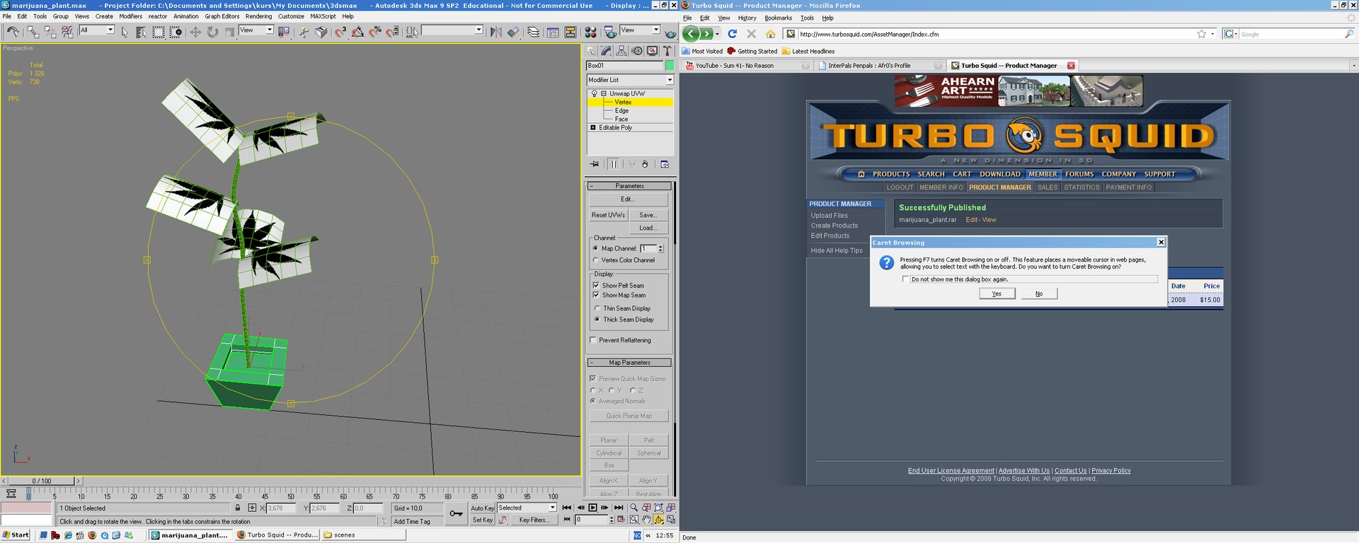Open the Hierarchy command panel tab
Viewport: 1359px width, 543px height.
click(x=621, y=51)
